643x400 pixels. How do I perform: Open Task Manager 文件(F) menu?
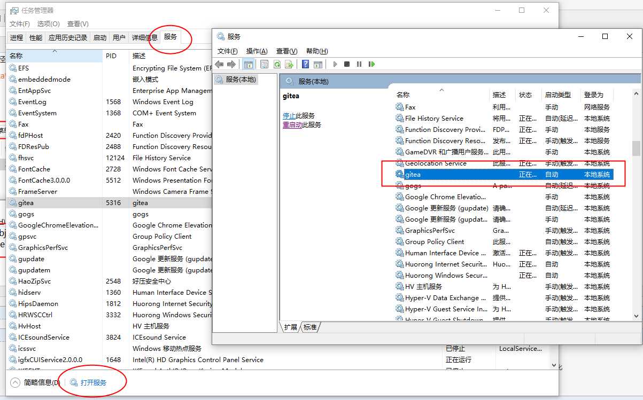click(x=20, y=24)
